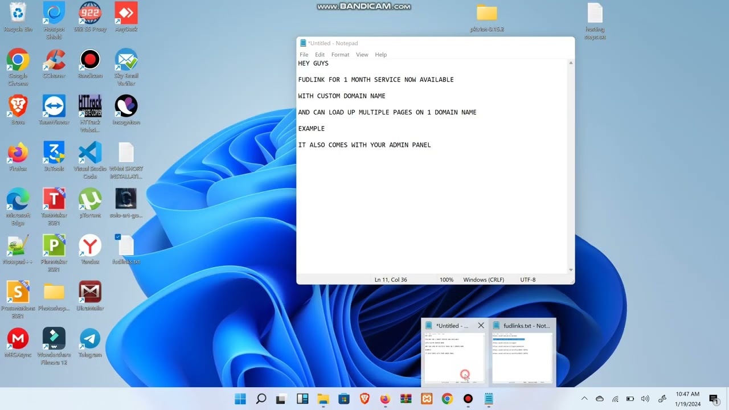Click 'Ln 11, Col 36' in status bar

tap(391, 280)
